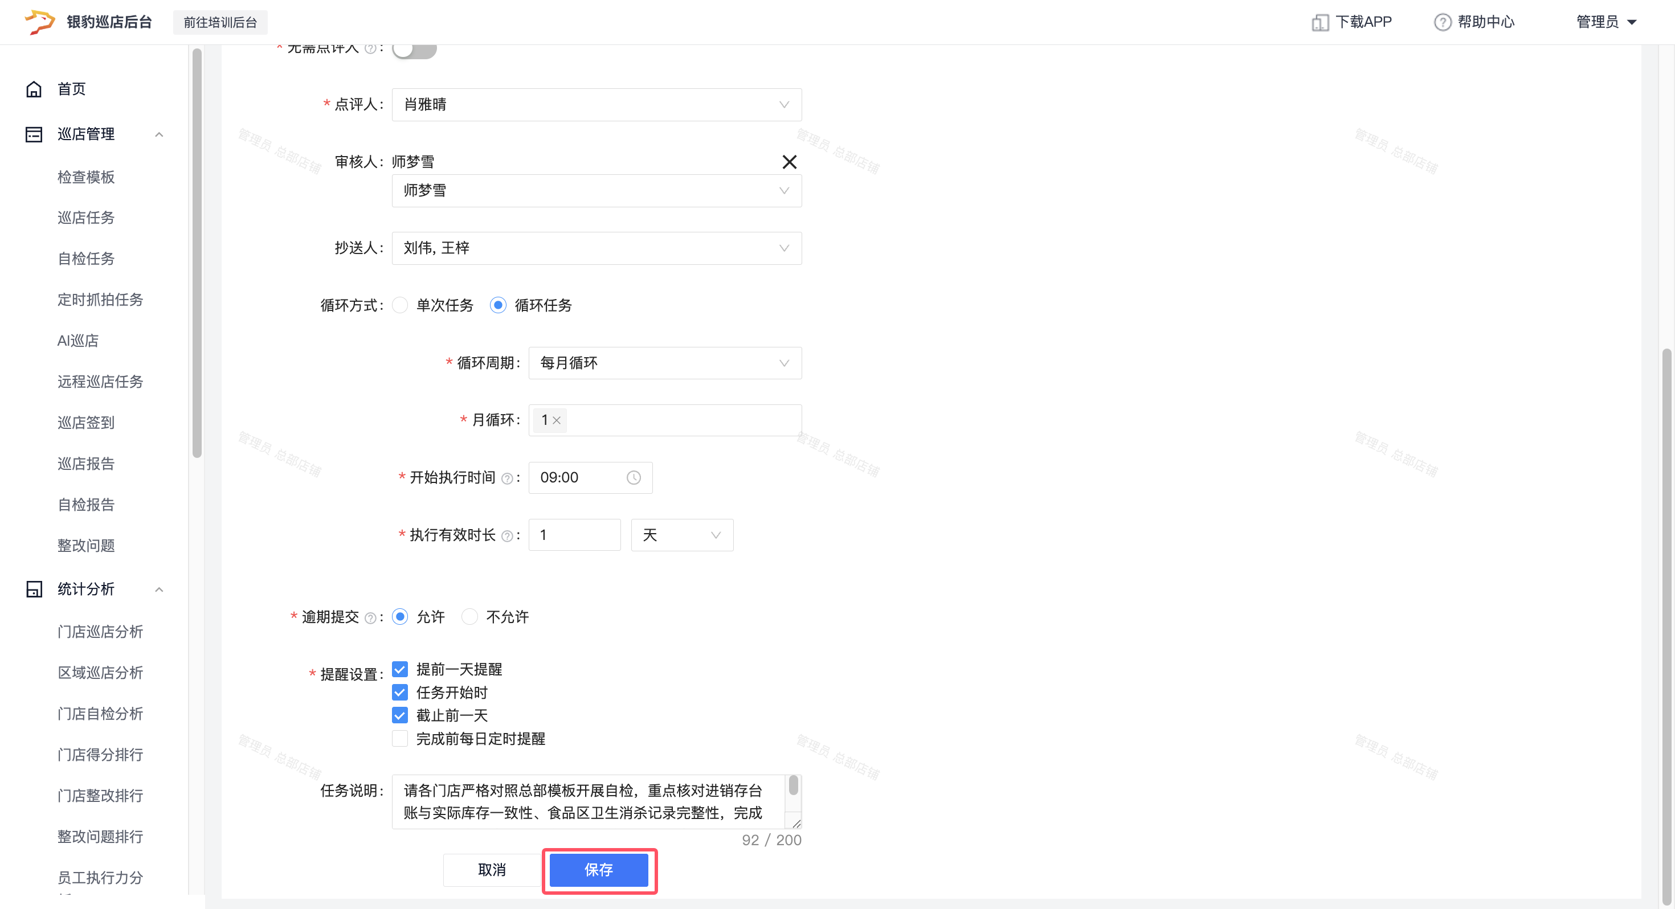This screenshot has width=1675, height=909.
Task: Select the 单次任务 radio button
Action: click(401, 305)
